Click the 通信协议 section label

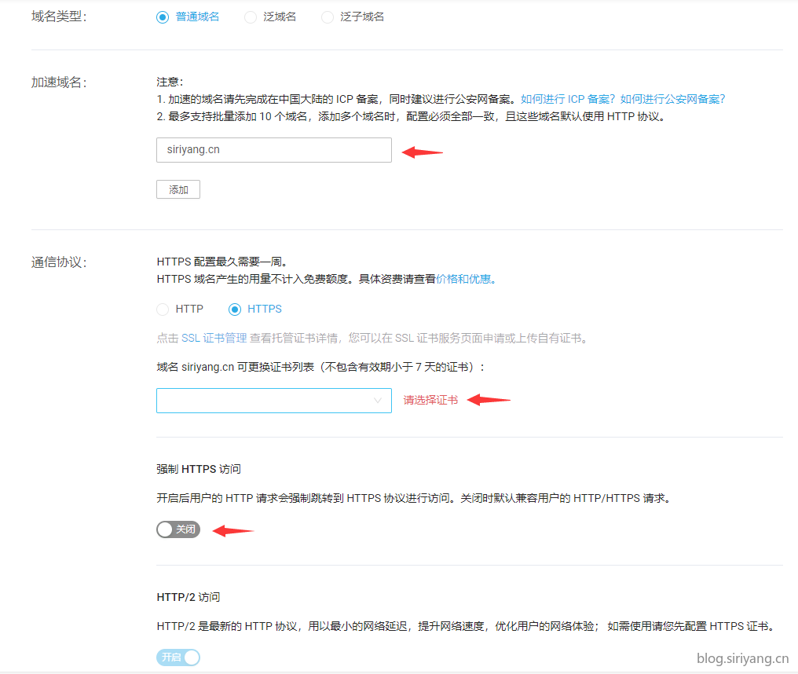coord(58,262)
